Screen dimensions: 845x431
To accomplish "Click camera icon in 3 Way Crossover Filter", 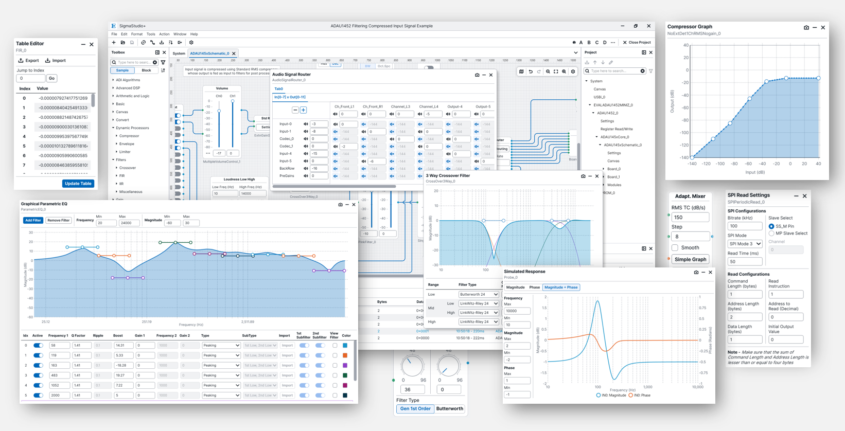I will [583, 176].
